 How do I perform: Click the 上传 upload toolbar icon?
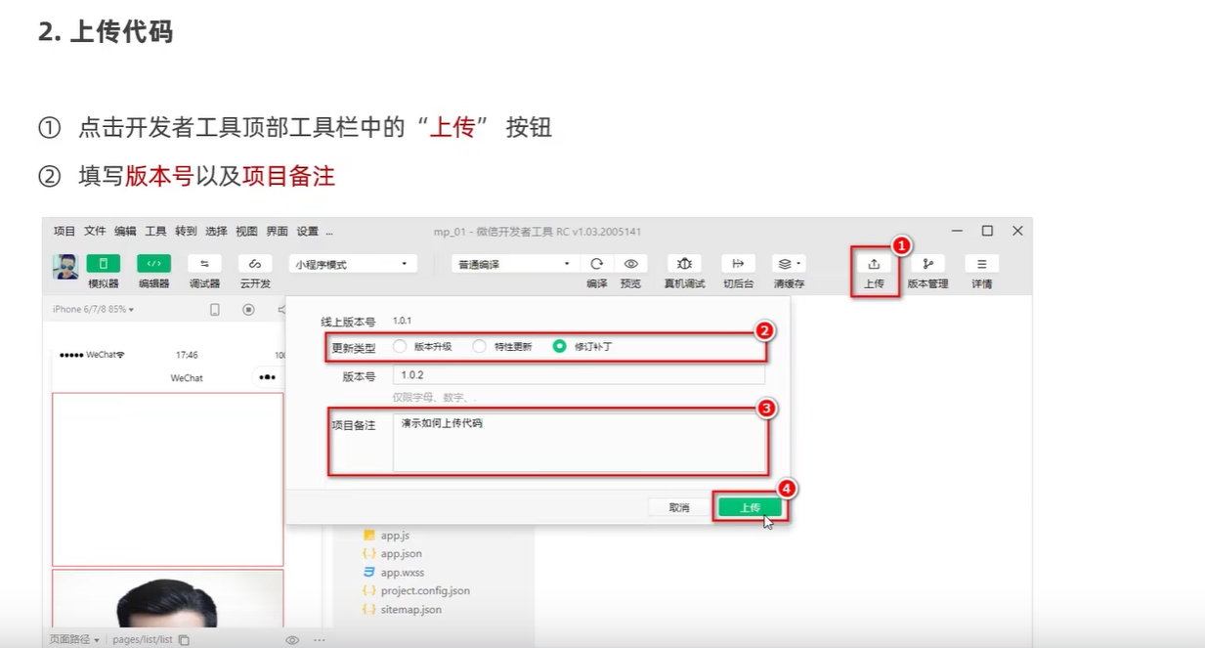[874, 264]
